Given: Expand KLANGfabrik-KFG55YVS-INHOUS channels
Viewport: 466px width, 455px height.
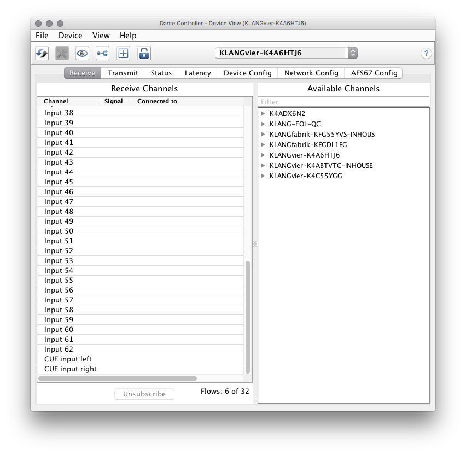Looking at the screenshot, I should coord(263,135).
